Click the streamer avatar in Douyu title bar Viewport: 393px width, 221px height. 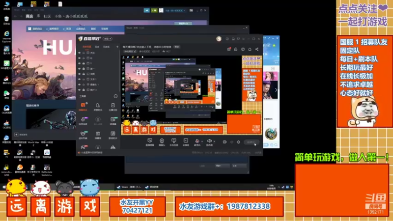point(219,39)
